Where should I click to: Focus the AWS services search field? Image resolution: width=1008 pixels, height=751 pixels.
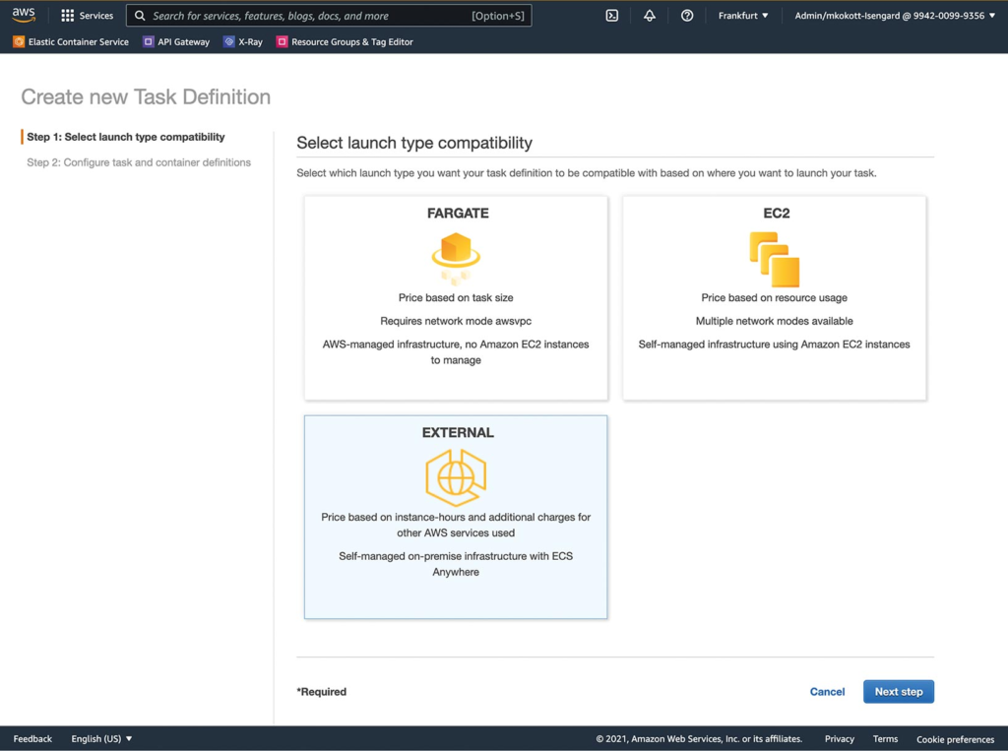coord(329,16)
